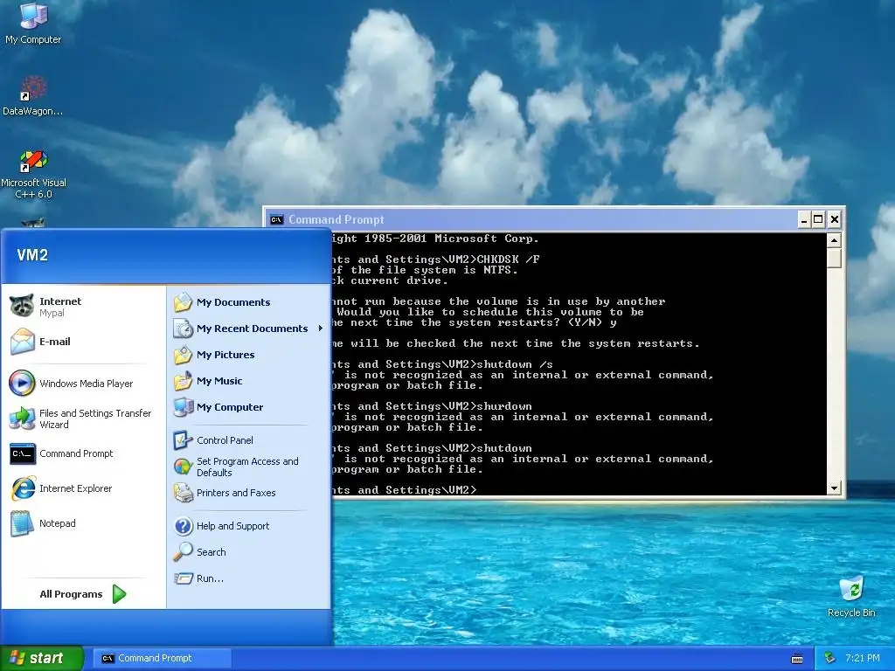Click the Windows Media Player label

(87, 384)
